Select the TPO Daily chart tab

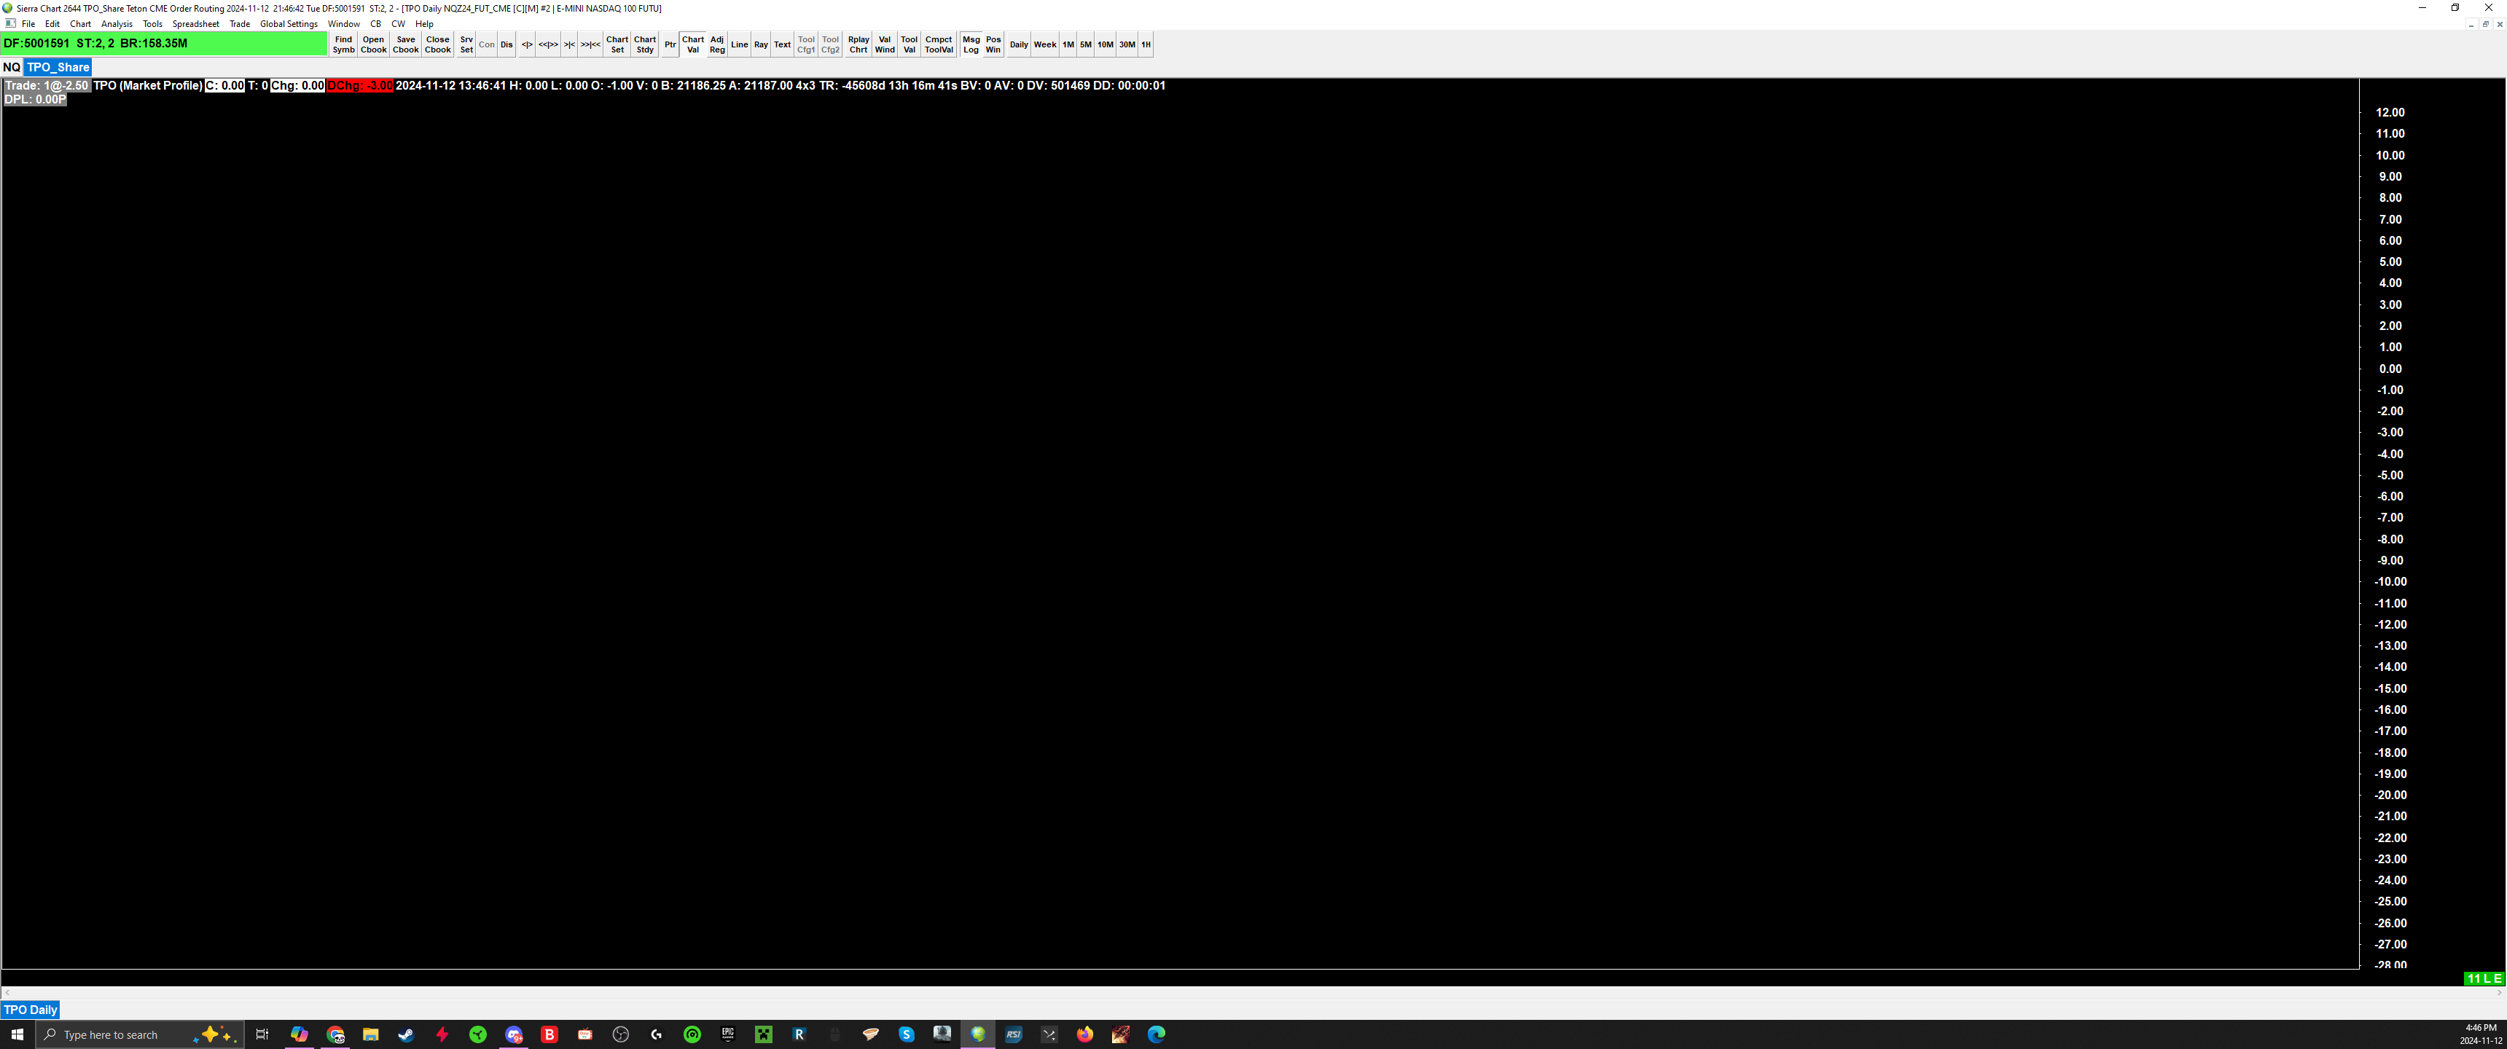tap(30, 1009)
